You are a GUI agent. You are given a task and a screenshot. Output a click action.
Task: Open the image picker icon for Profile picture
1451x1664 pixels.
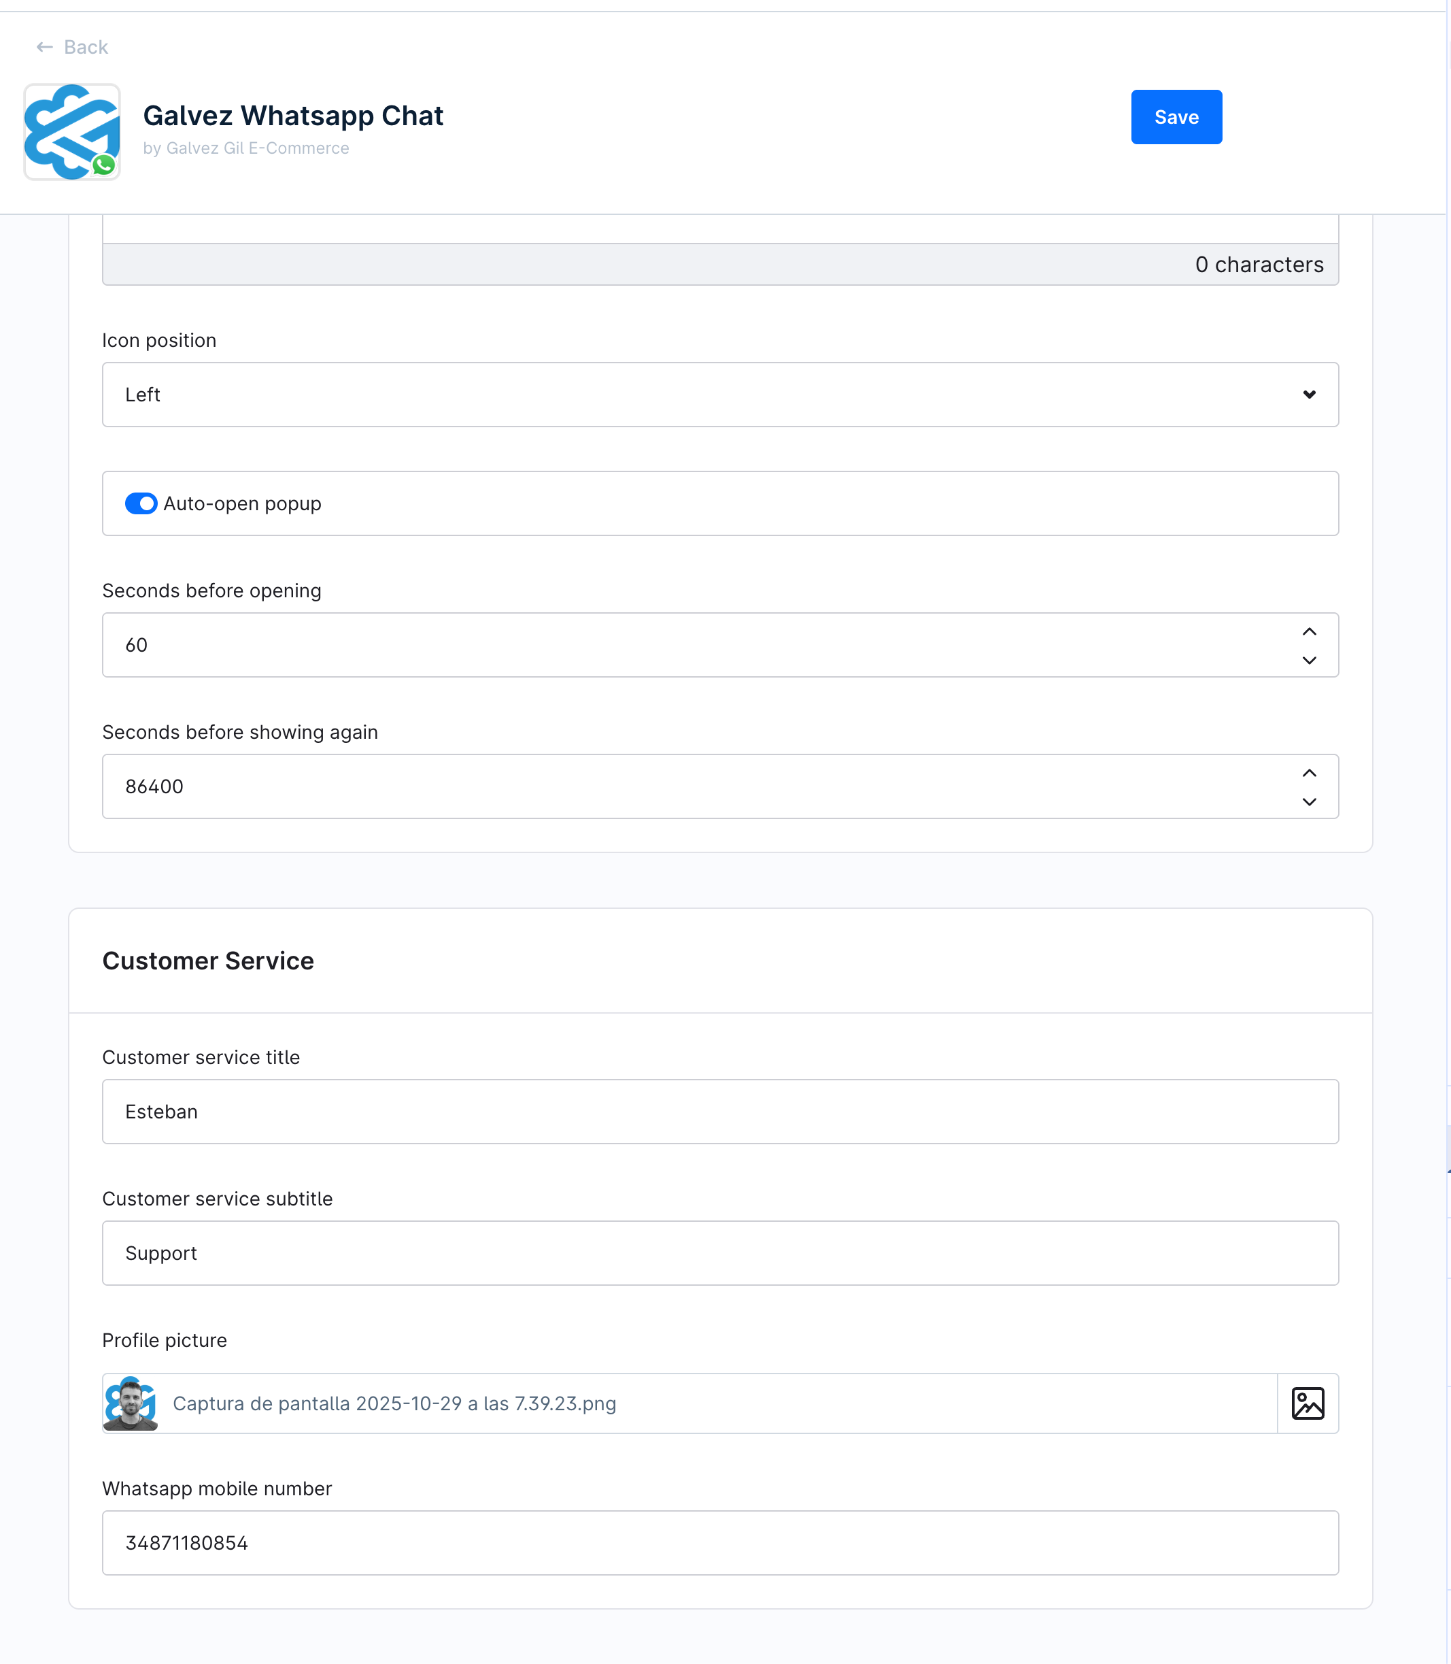(1308, 1403)
